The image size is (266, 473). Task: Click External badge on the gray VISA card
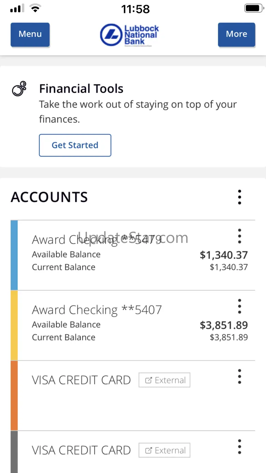point(164,450)
